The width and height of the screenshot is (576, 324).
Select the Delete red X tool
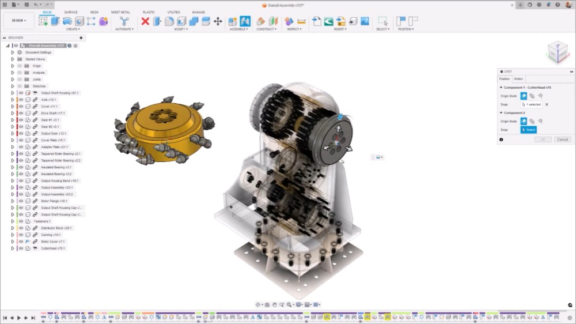[145, 21]
